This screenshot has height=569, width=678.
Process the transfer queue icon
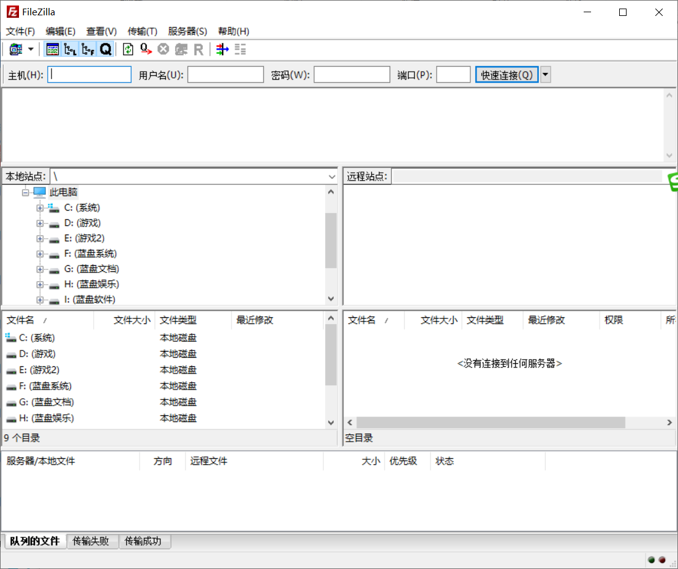(146, 49)
